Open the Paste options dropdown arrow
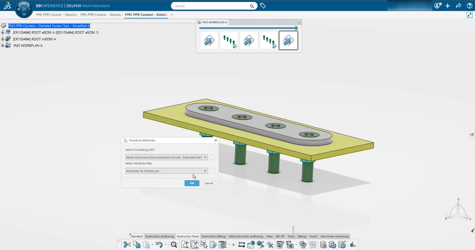This screenshot has height=250, width=475. [152, 245]
